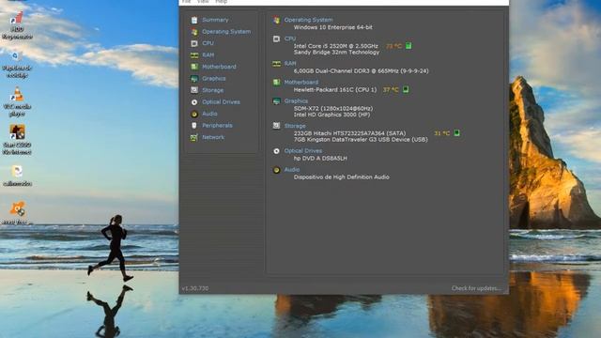Open the white document file on desktop
Image resolution: width=601 pixels, height=338 pixels.
[x=17, y=176]
